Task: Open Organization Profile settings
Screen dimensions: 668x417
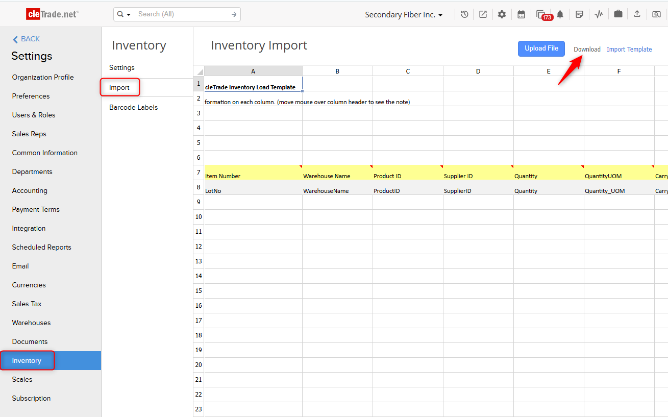Action: click(43, 77)
